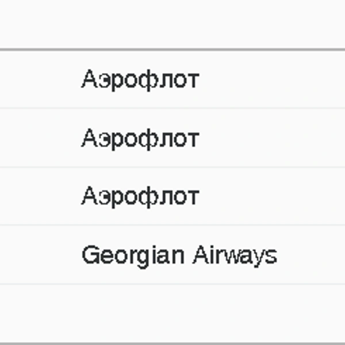
Task: Click the blank area below Georgian Airways
Action: pyautogui.click(x=172, y=313)
